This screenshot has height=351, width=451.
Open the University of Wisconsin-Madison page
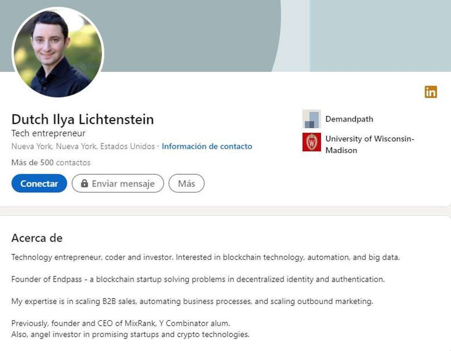click(x=370, y=145)
